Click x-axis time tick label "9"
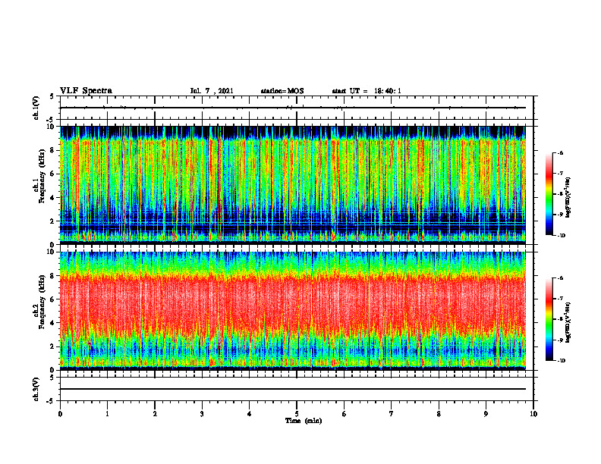Viewport: 601px width, 464px height. 486,414
